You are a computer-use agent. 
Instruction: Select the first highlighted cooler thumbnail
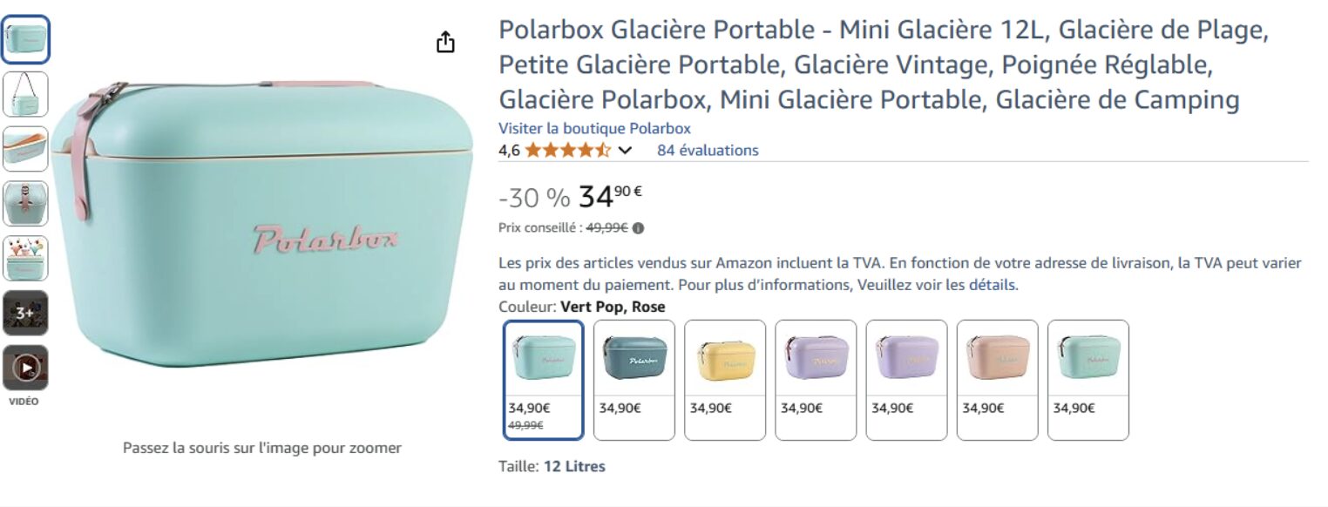25,39
